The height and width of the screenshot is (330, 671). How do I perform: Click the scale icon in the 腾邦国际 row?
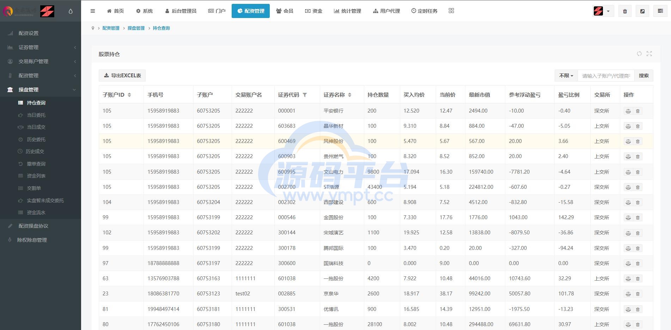[628, 248]
